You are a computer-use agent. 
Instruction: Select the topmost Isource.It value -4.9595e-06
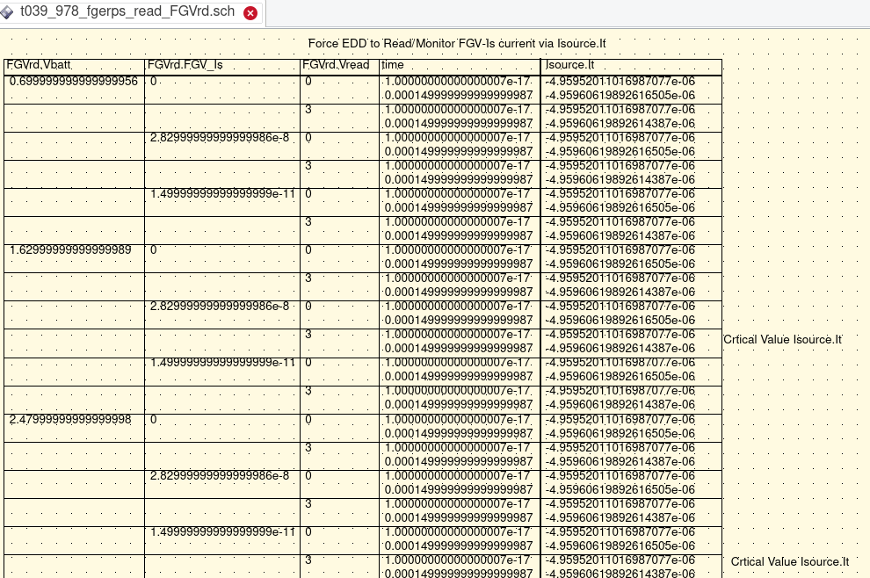[620, 82]
